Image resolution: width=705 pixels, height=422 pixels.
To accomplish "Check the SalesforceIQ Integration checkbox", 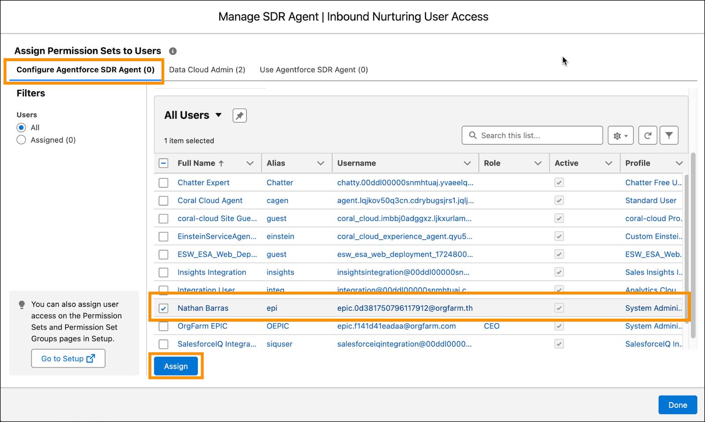I will click(x=163, y=344).
